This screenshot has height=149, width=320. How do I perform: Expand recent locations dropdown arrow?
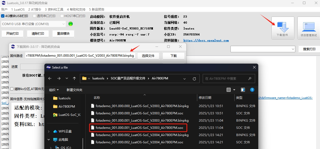click(67, 78)
